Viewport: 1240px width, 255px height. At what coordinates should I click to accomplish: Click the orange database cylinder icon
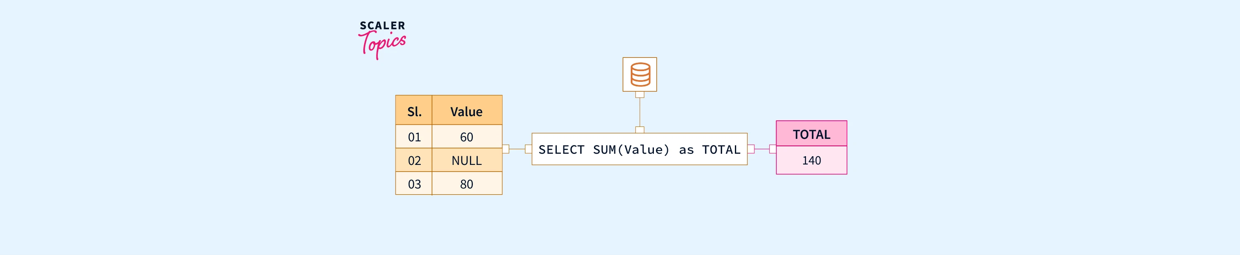pyautogui.click(x=640, y=74)
